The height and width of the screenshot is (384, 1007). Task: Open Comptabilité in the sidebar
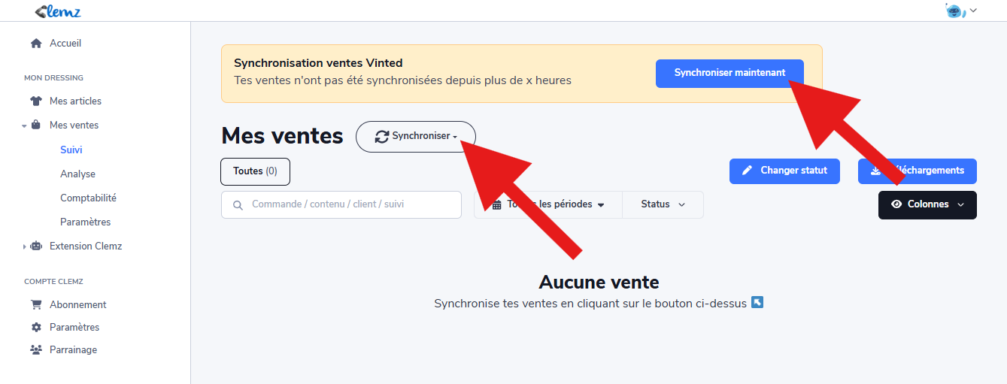[x=88, y=198]
